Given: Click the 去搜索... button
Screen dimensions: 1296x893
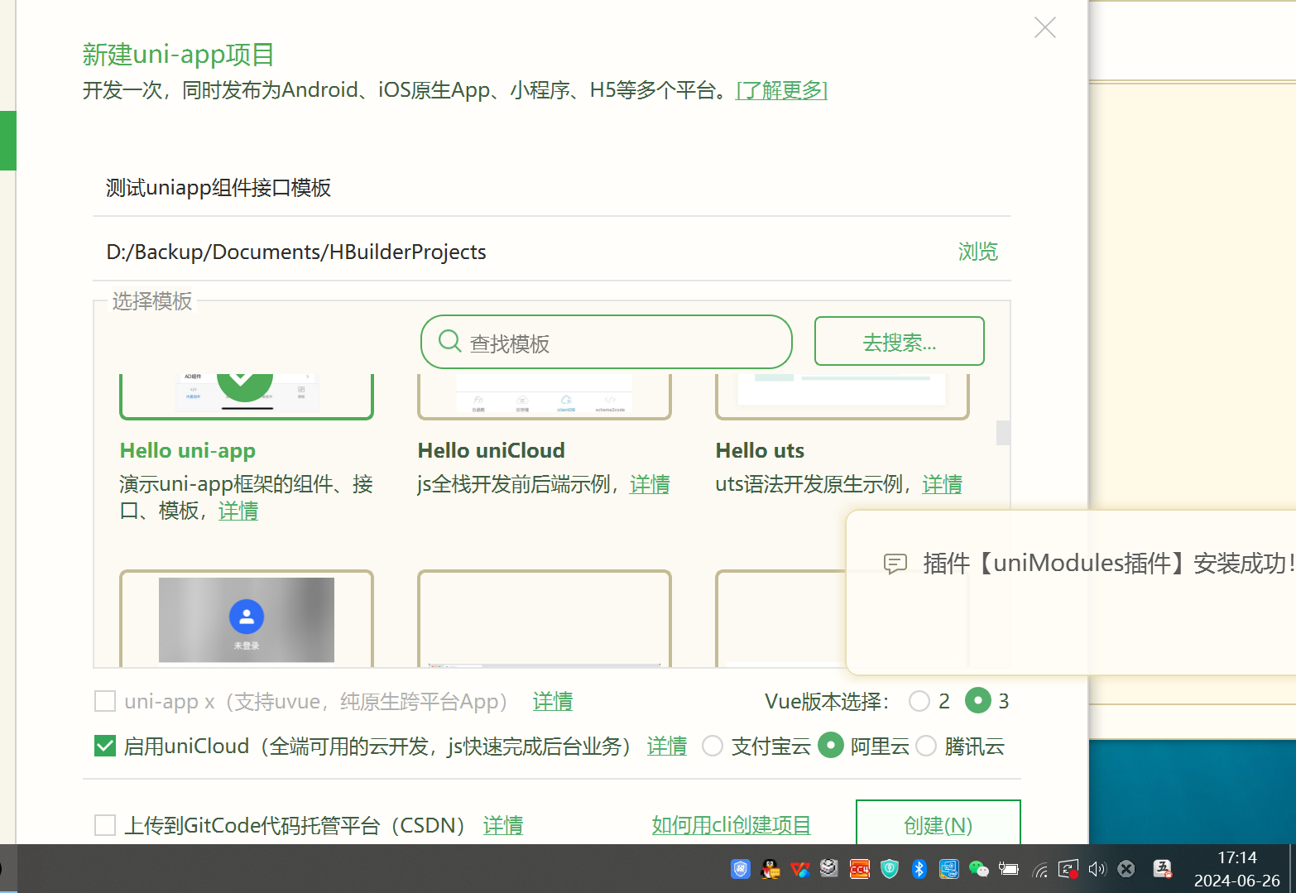Looking at the screenshot, I should [x=900, y=341].
